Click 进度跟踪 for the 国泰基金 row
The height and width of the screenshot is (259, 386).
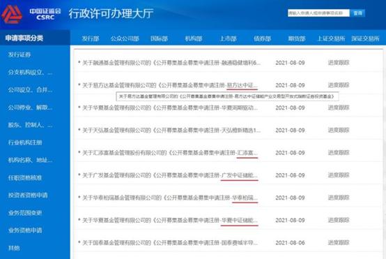339,243
